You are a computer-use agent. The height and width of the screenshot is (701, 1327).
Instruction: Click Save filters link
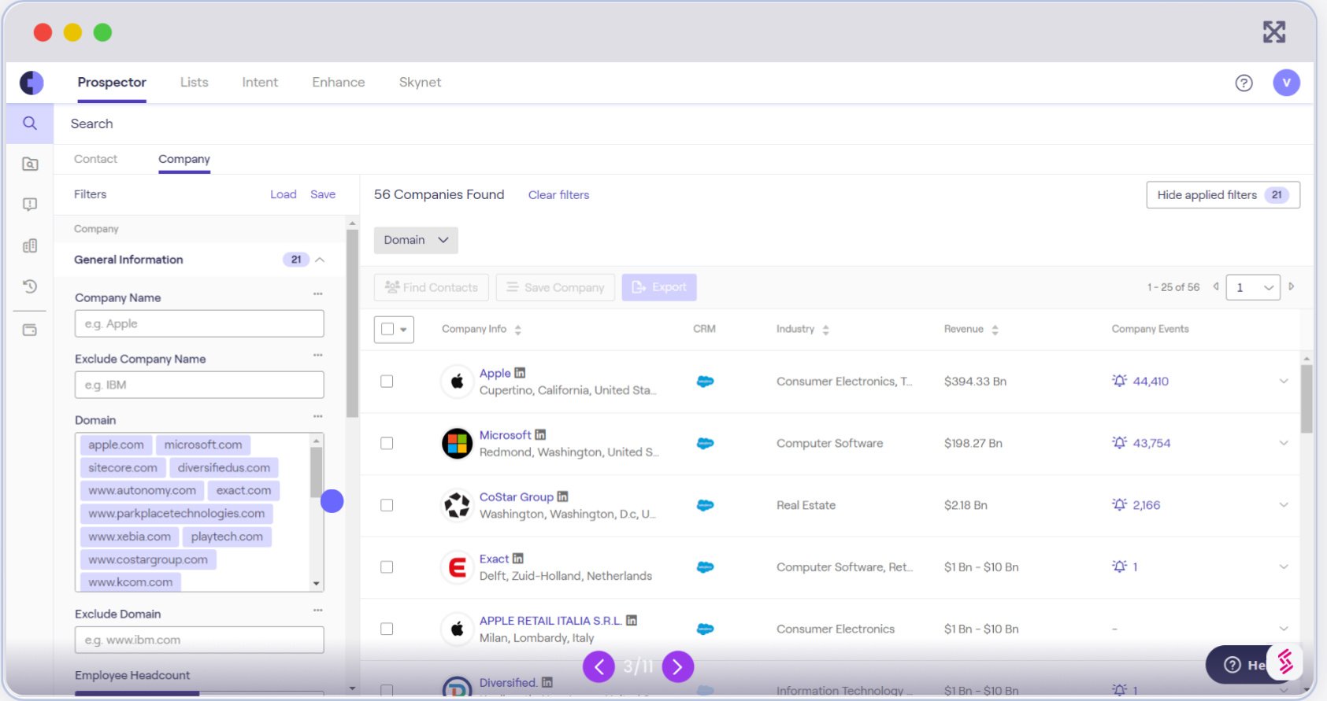(x=323, y=194)
